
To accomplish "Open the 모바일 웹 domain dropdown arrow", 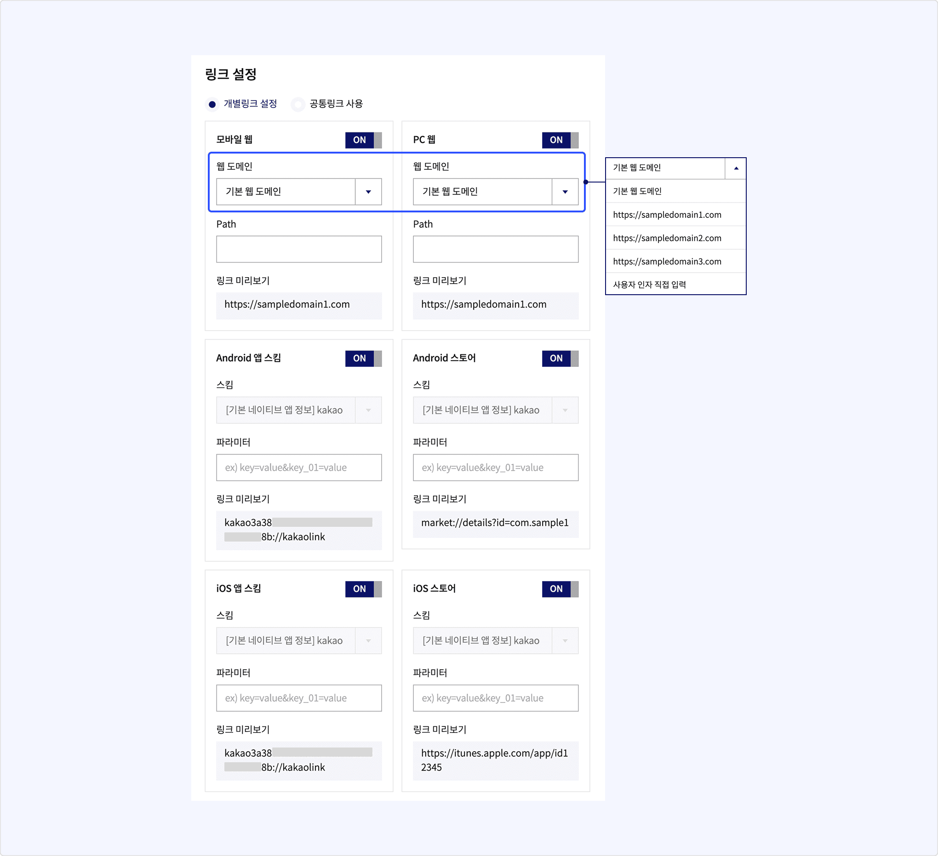I will click(368, 192).
